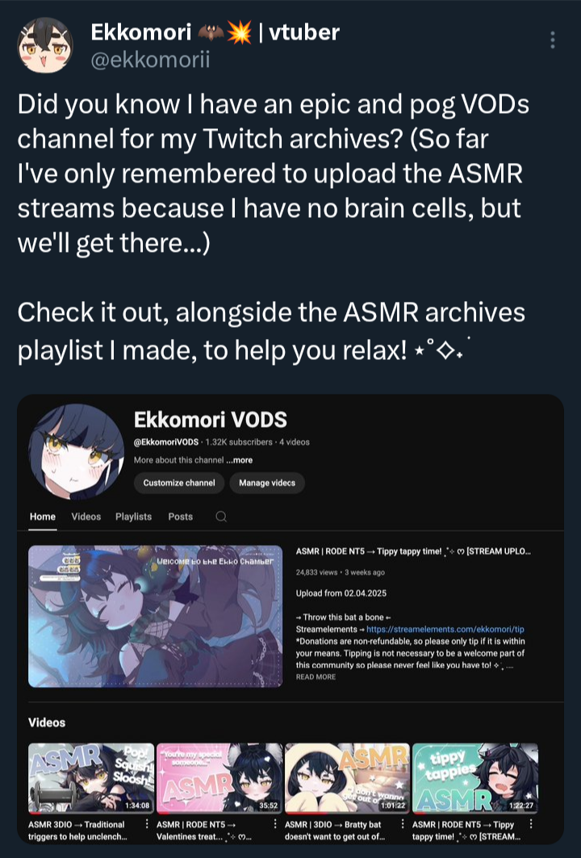Open the tippy tappies ASMR thumbnail
581x858 pixels.
(x=474, y=777)
